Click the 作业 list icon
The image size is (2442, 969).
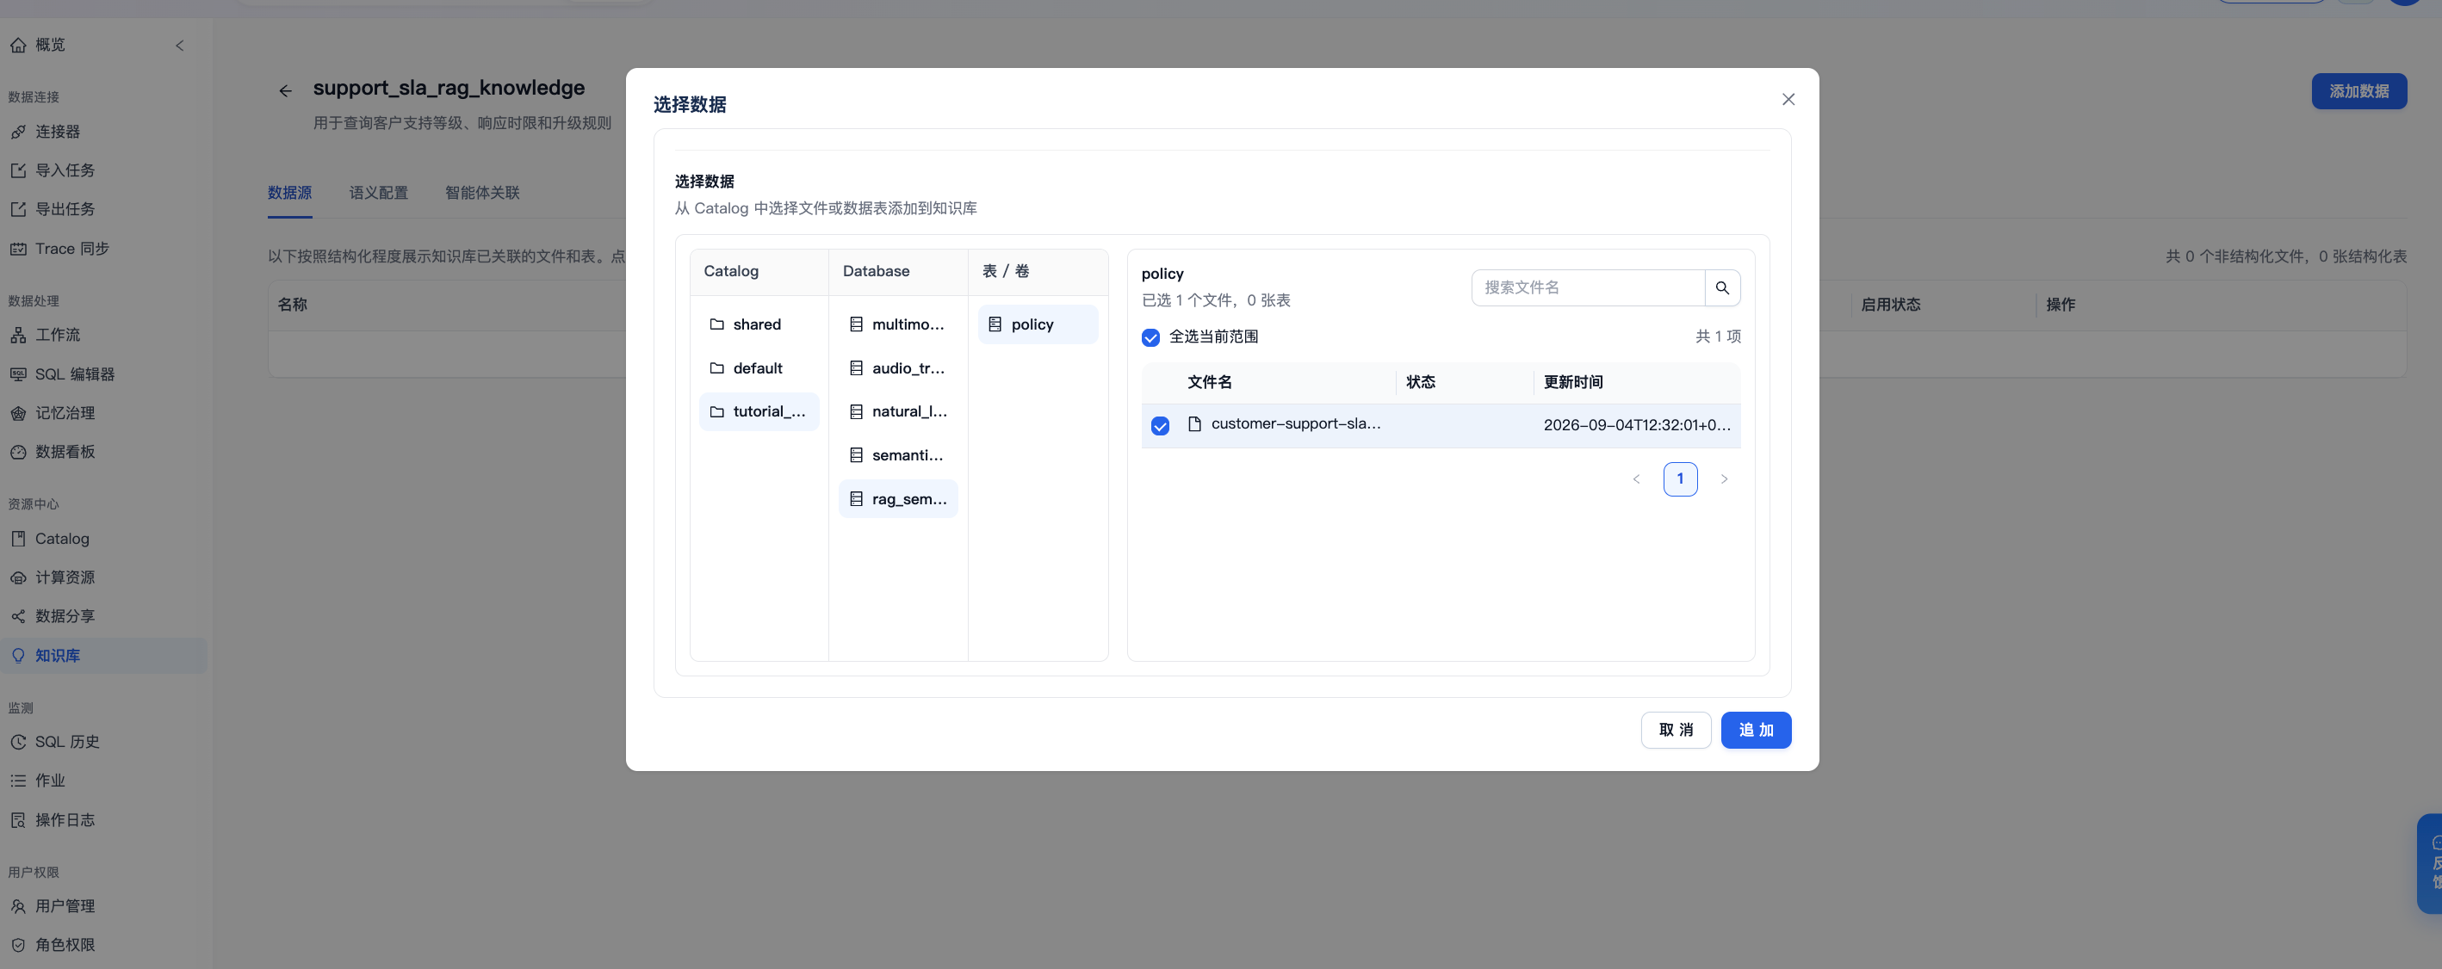tap(18, 781)
